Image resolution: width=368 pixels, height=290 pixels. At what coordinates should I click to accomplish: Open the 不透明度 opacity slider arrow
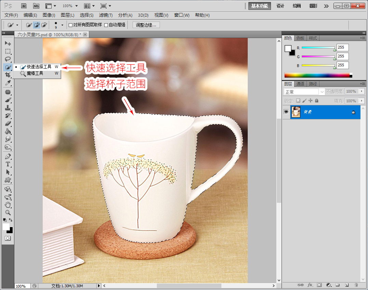(362, 91)
